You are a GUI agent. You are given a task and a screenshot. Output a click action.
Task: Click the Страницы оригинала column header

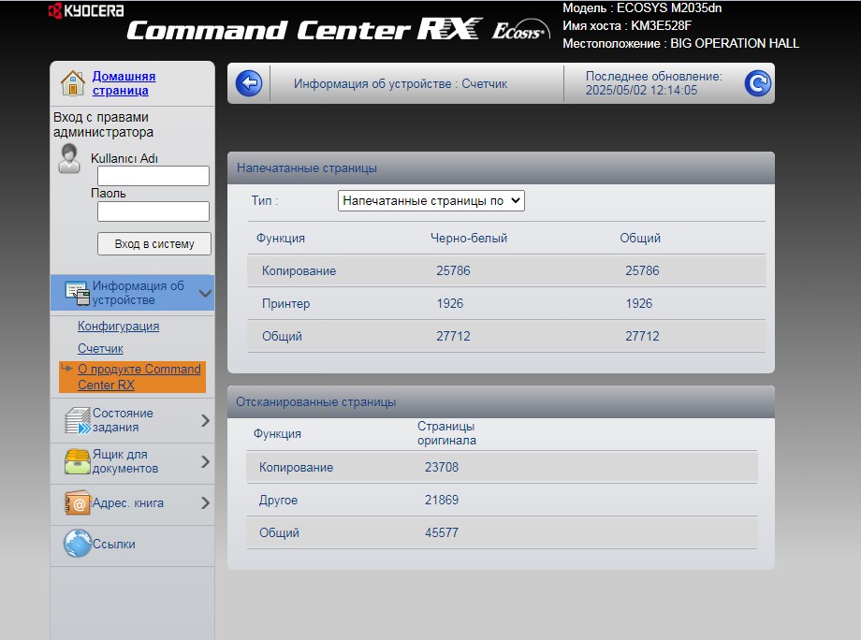point(446,433)
